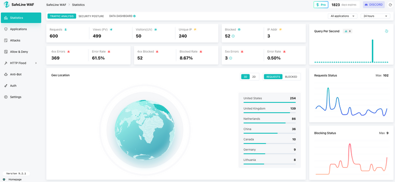Open the Homepage link
The width and height of the screenshot is (395, 182).
click(x=15, y=180)
